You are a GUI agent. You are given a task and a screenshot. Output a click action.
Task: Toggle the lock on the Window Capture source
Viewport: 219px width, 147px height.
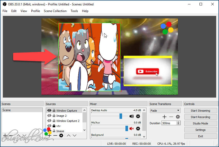pyautogui.click(x=54, y=111)
